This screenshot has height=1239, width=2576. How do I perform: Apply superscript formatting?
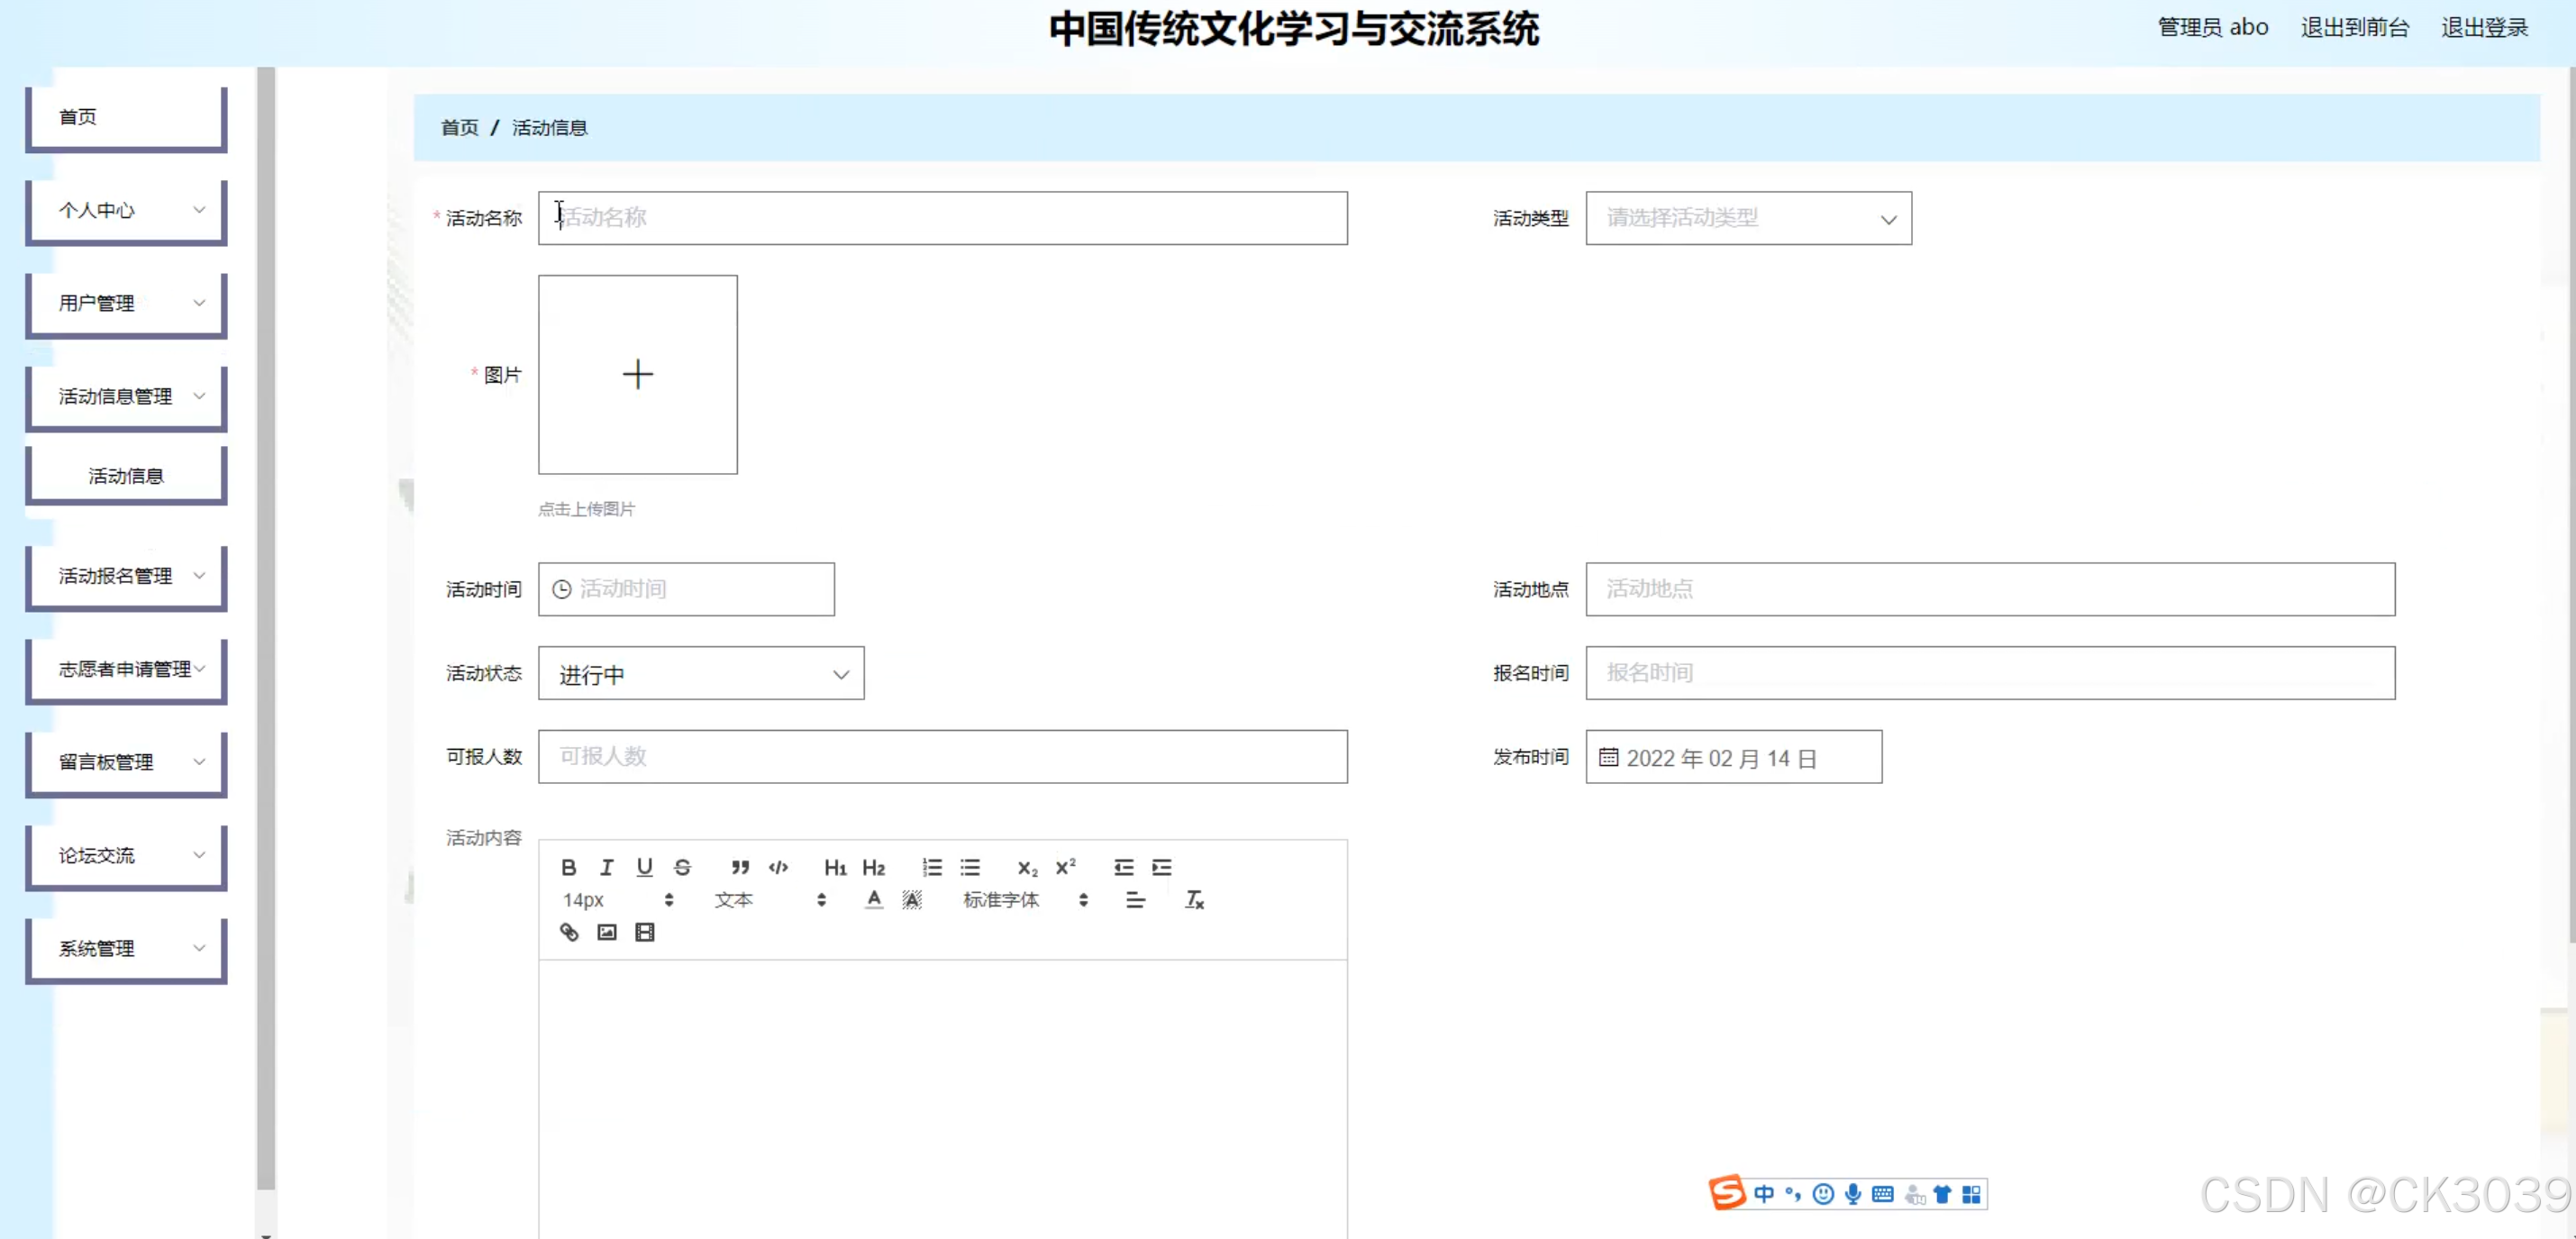pos(1066,867)
